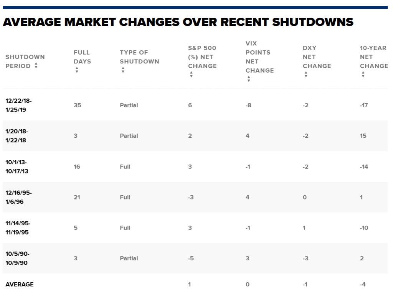Click the Full Days column header text
This screenshot has width=393, height=293.
(x=82, y=57)
